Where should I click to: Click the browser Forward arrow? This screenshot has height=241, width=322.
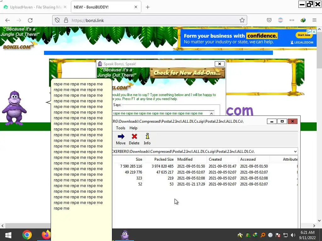[19, 20]
